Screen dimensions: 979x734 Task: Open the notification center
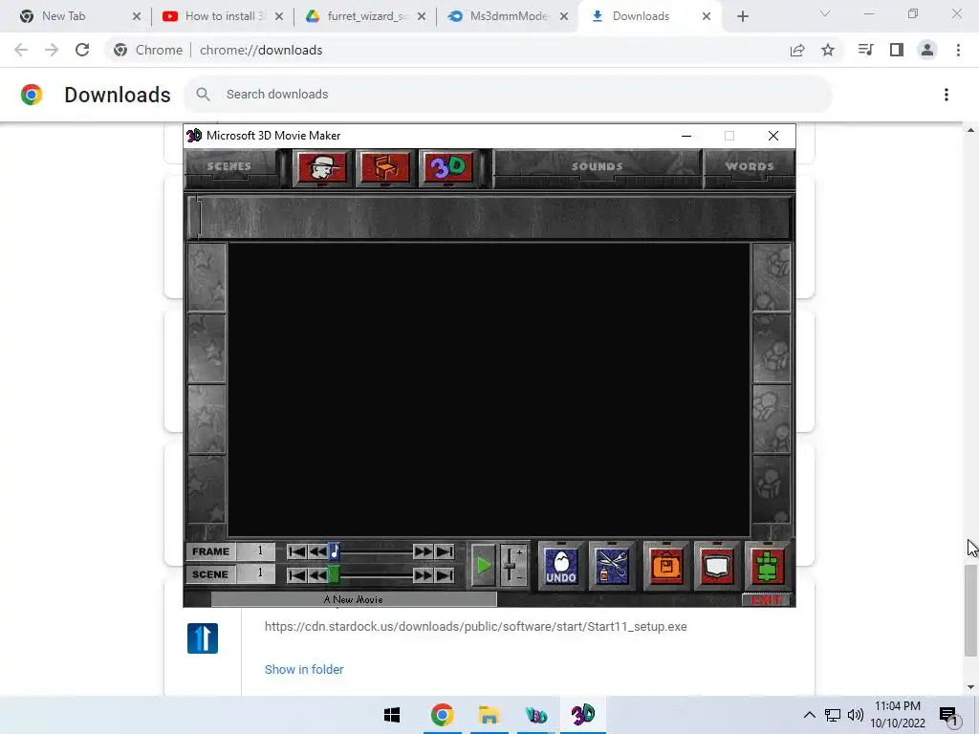point(948,715)
